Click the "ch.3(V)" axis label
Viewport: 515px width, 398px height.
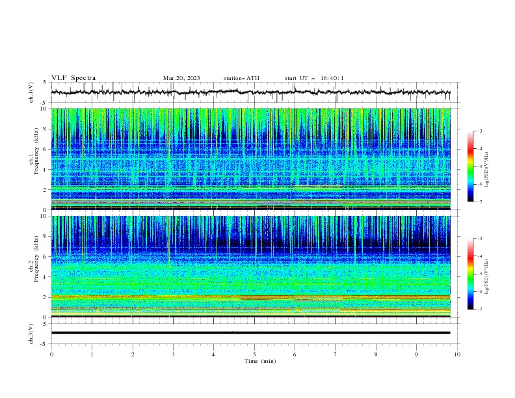pos(31,334)
